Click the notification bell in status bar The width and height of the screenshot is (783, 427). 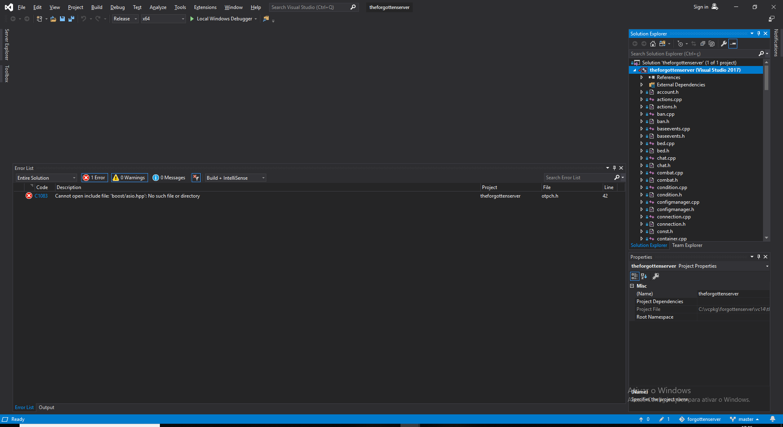772,419
